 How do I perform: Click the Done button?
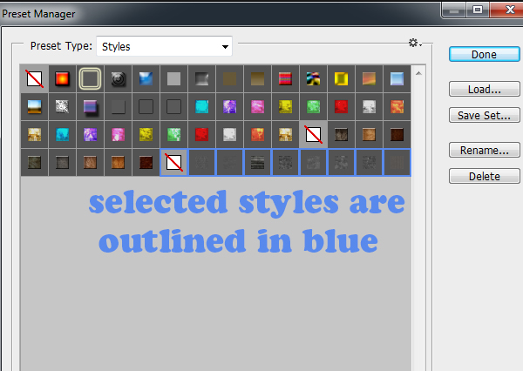coord(484,54)
